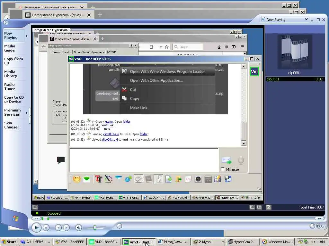The width and height of the screenshot is (329, 246).
Task: Click the clip0001 filmstrip thumbnail
Action: point(295,52)
